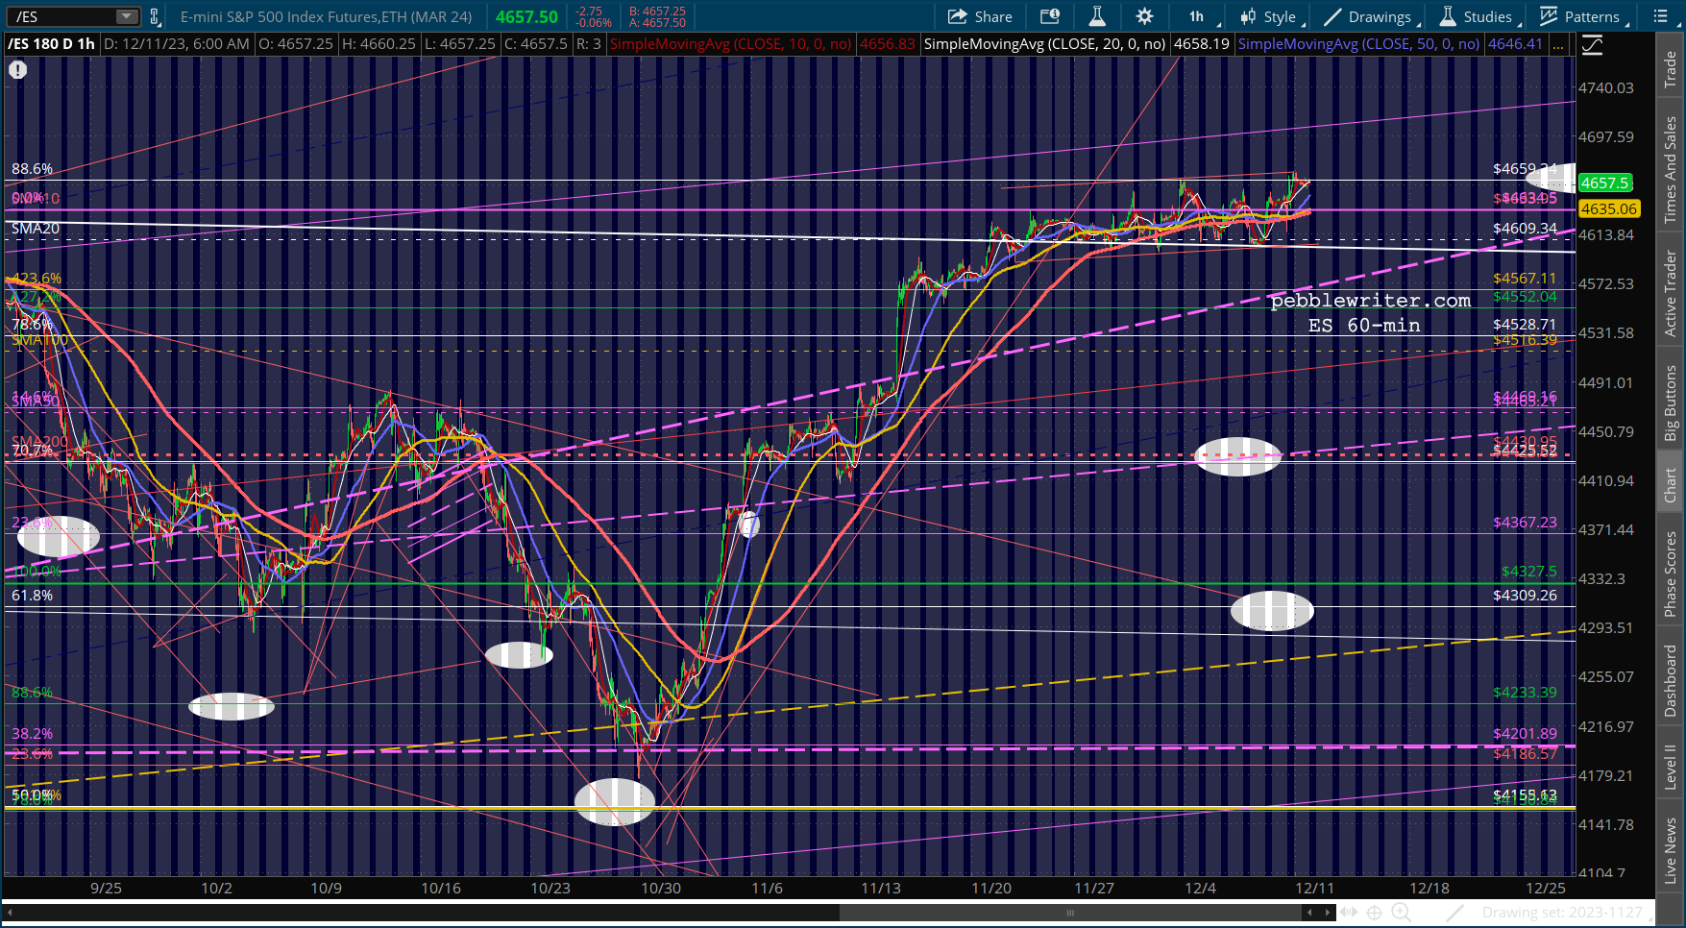Expand the hidden studies ellipsis
Image resolution: width=1686 pixels, height=928 pixels.
point(1557,44)
